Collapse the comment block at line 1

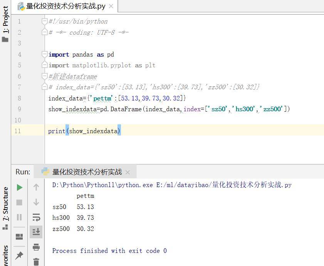pyautogui.click(x=44, y=21)
